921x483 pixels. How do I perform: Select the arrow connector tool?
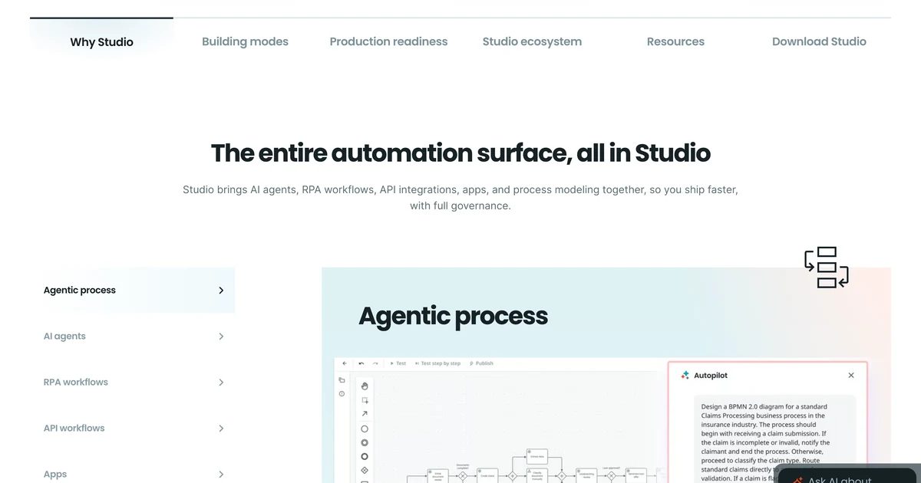pos(365,414)
